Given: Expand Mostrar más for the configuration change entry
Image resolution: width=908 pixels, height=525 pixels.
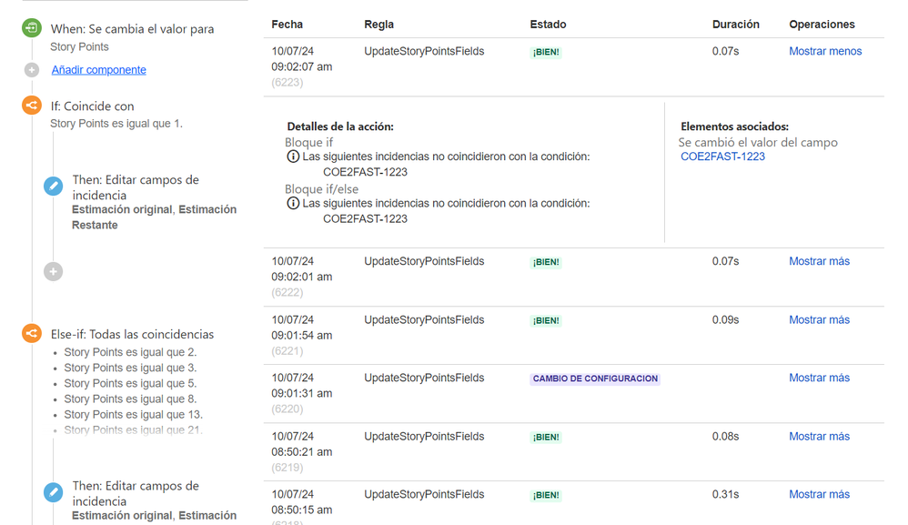Looking at the screenshot, I should (820, 378).
